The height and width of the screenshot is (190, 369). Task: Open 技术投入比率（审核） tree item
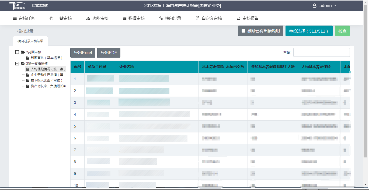coord(46,80)
